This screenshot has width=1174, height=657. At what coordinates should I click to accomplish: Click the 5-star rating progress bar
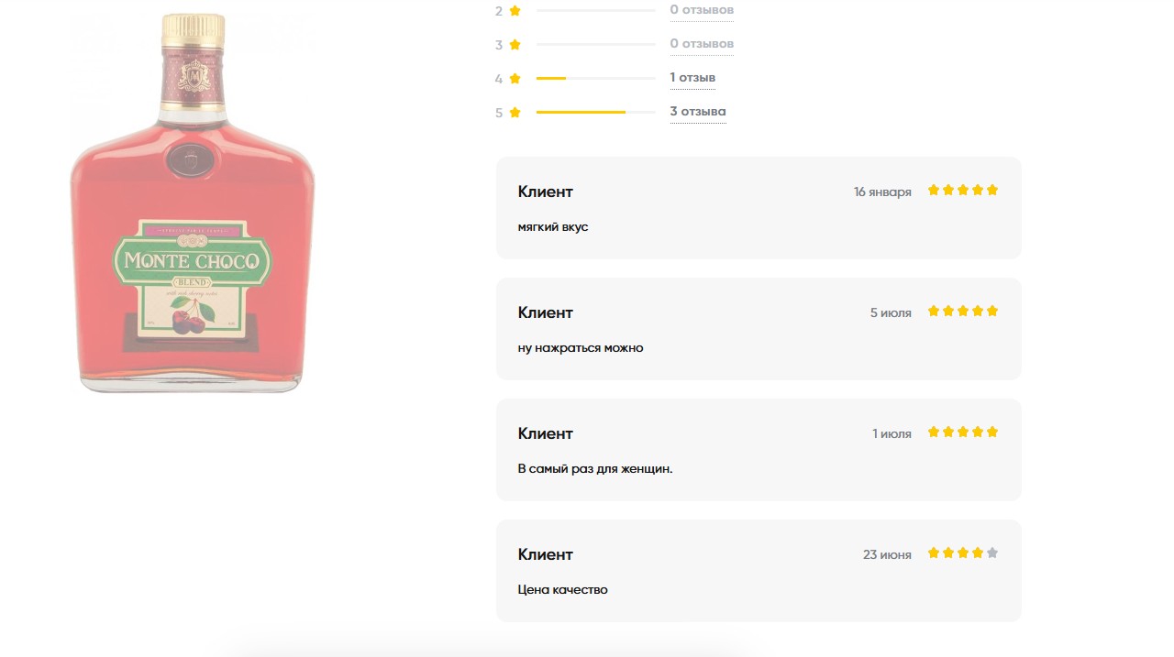click(x=596, y=112)
